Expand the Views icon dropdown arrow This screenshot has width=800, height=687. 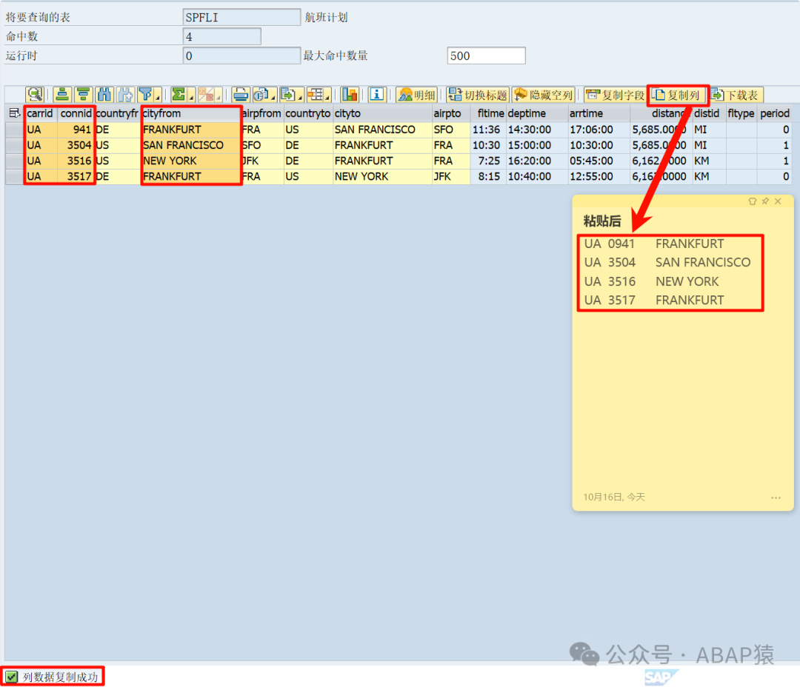pyautogui.click(x=273, y=96)
